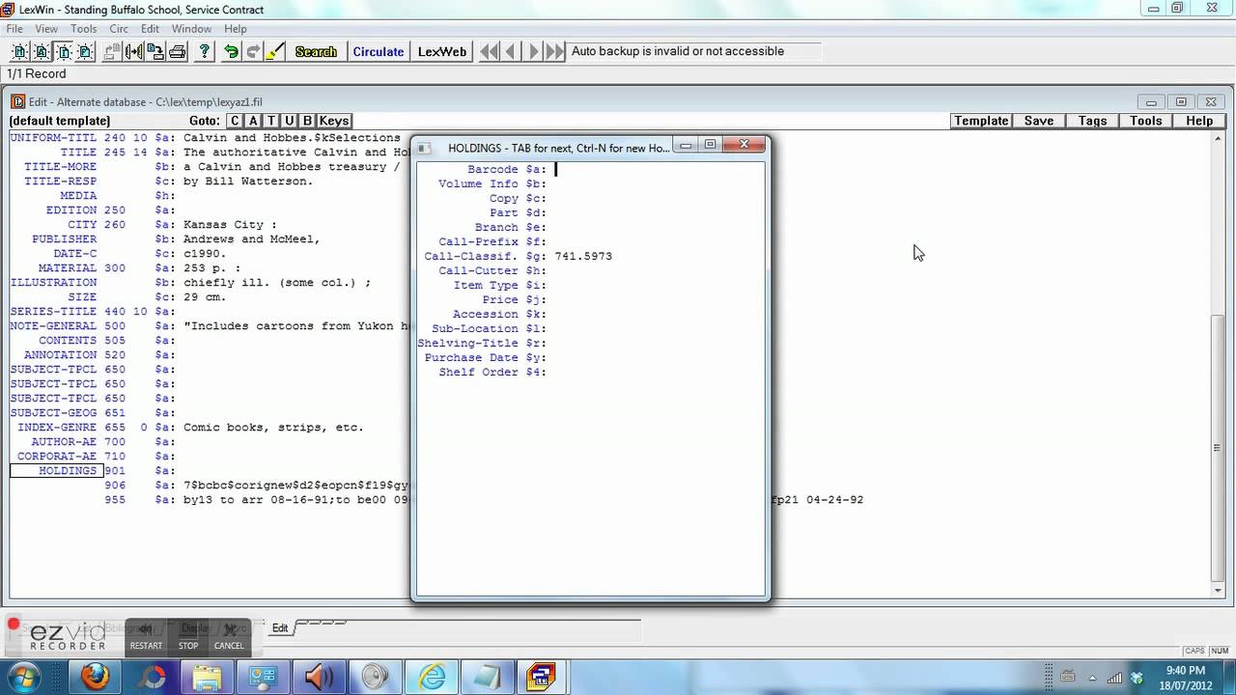Go to first record using double-left arrow

[490, 52]
